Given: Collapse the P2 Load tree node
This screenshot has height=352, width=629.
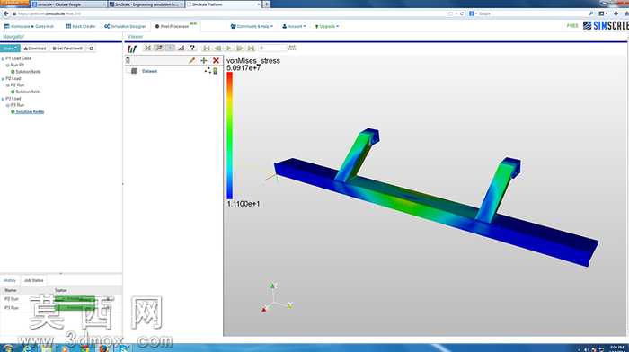Looking at the screenshot, I should coord(4,79).
